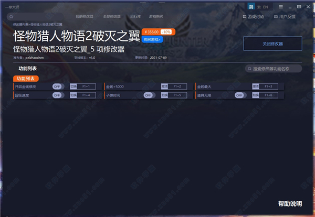The image size is (315, 217).
Task: Click the 一修大师 app title
Action: point(12,7)
